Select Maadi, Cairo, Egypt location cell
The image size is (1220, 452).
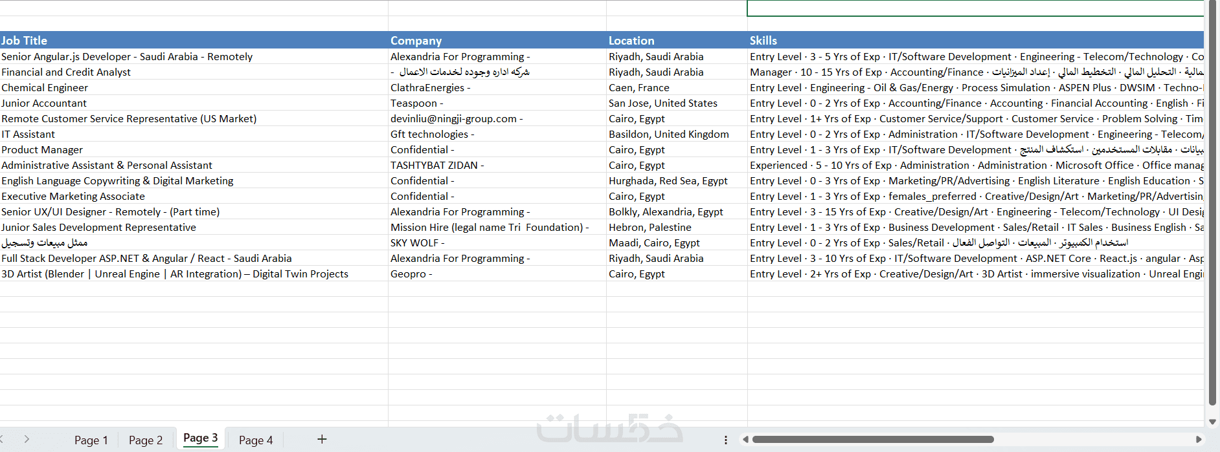[677, 242]
